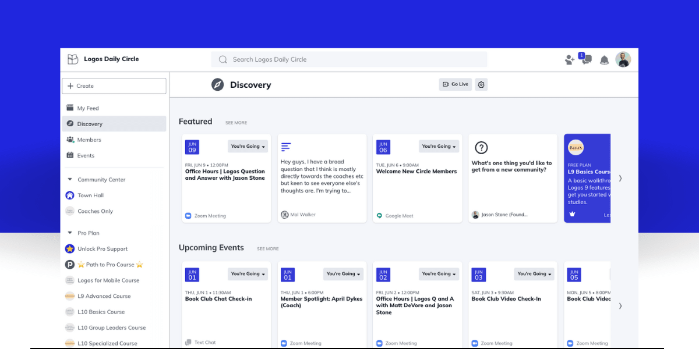Click Logos for Mobile Course icon
This screenshot has height=349, width=699.
[x=70, y=280]
